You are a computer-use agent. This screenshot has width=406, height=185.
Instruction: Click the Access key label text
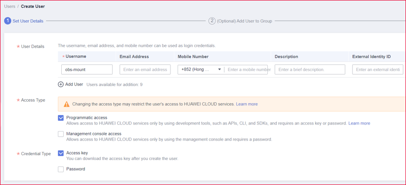click(x=77, y=153)
